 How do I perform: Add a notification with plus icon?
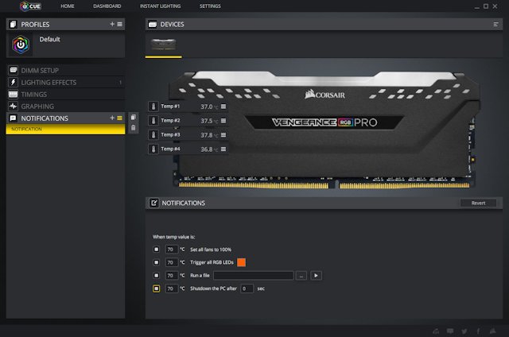point(112,118)
